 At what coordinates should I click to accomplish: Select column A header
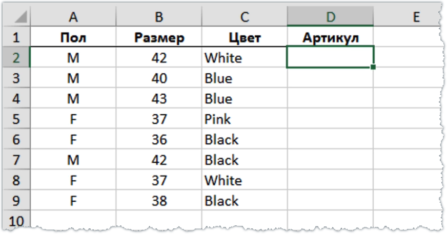click(x=73, y=17)
